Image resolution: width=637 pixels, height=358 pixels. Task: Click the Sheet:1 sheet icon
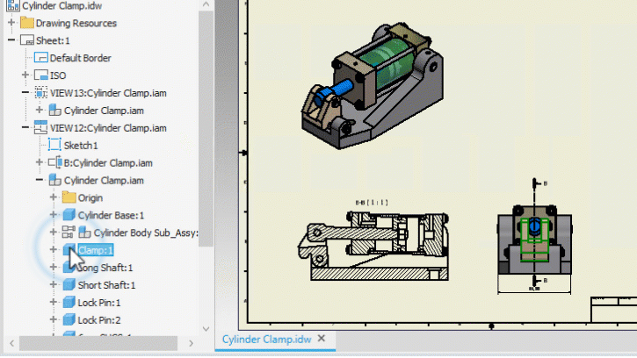(27, 40)
